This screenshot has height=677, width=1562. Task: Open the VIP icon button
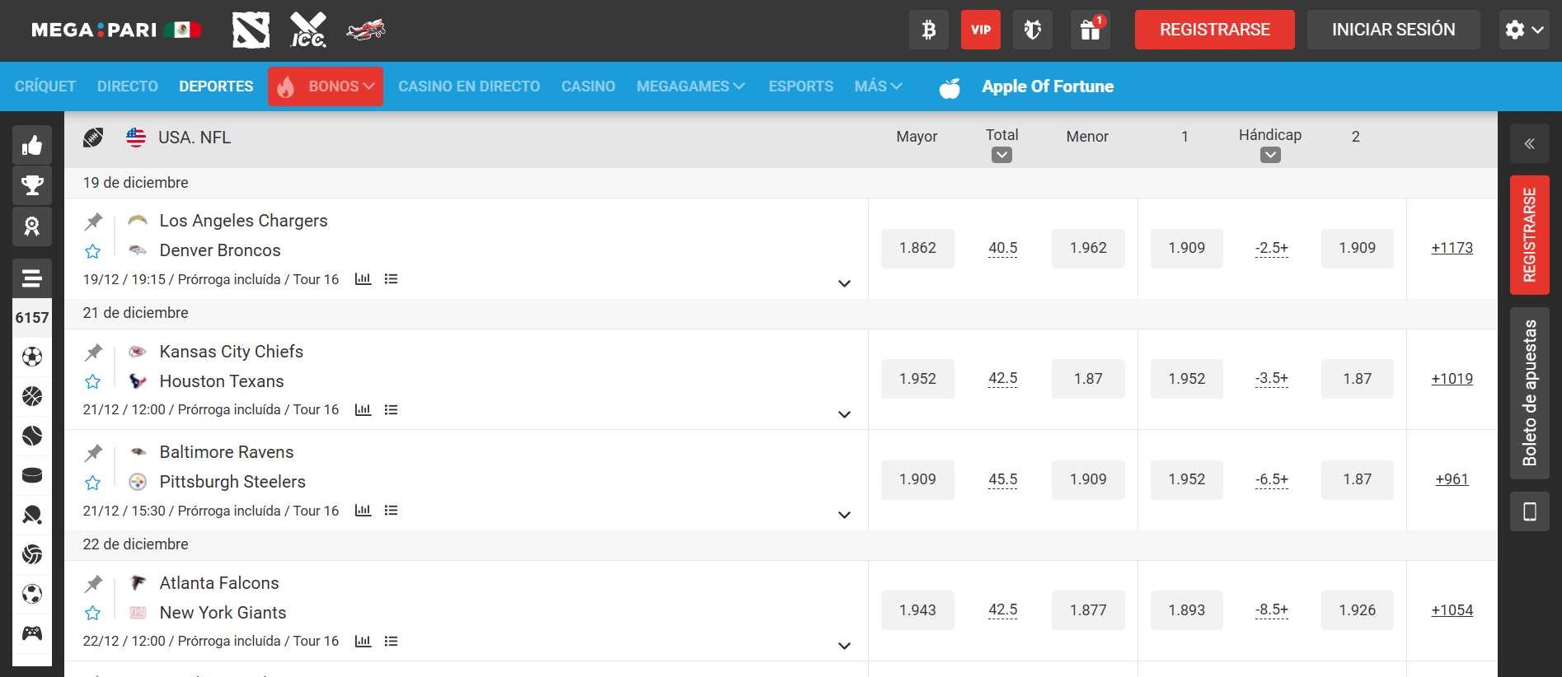coord(981,30)
